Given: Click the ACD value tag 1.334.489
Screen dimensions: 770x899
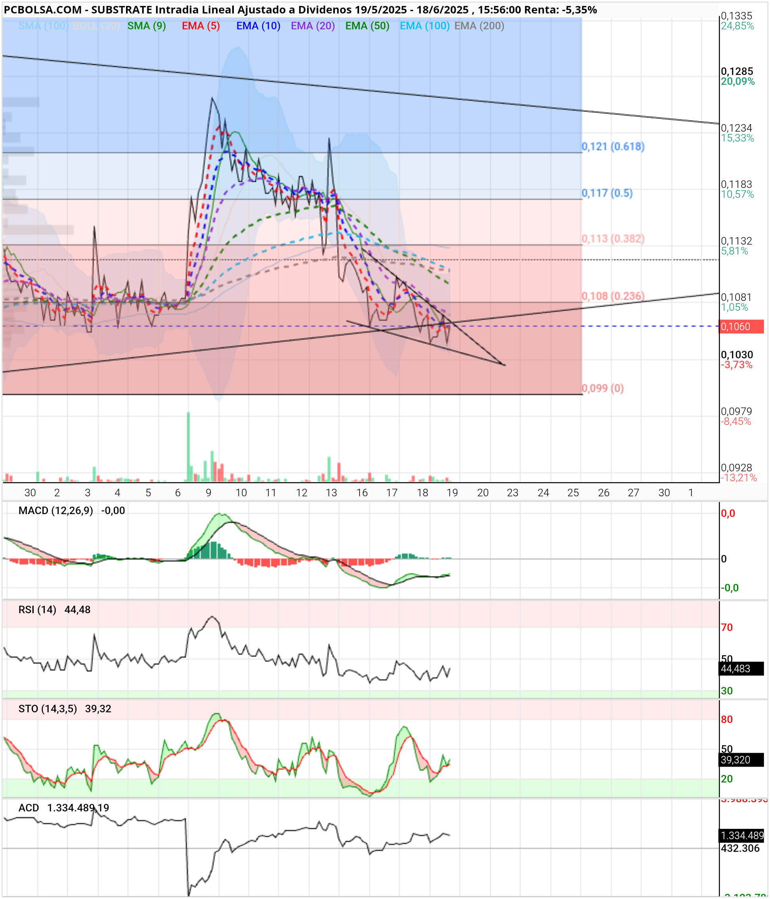Looking at the screenshot, I should point(741,836).
